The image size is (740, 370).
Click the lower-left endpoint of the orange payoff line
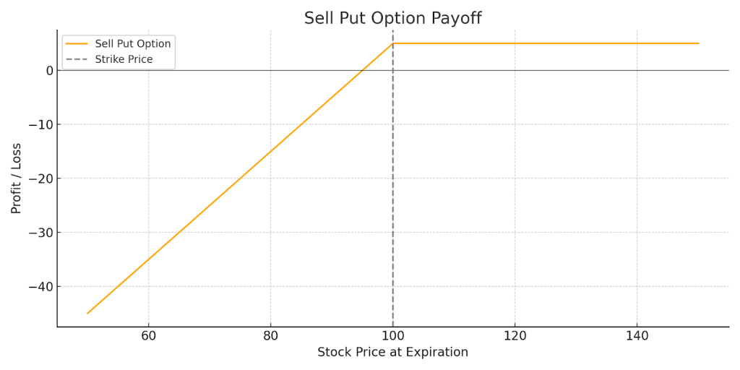click(x=87, y=313)
